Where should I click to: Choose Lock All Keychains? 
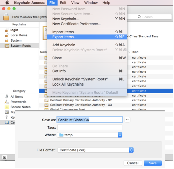pyautogui.click(x=87, y=84)
